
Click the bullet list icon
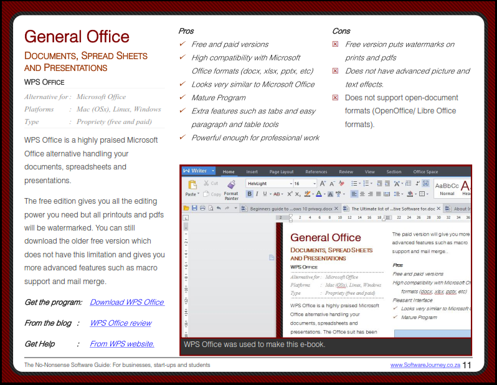(354, 184)
